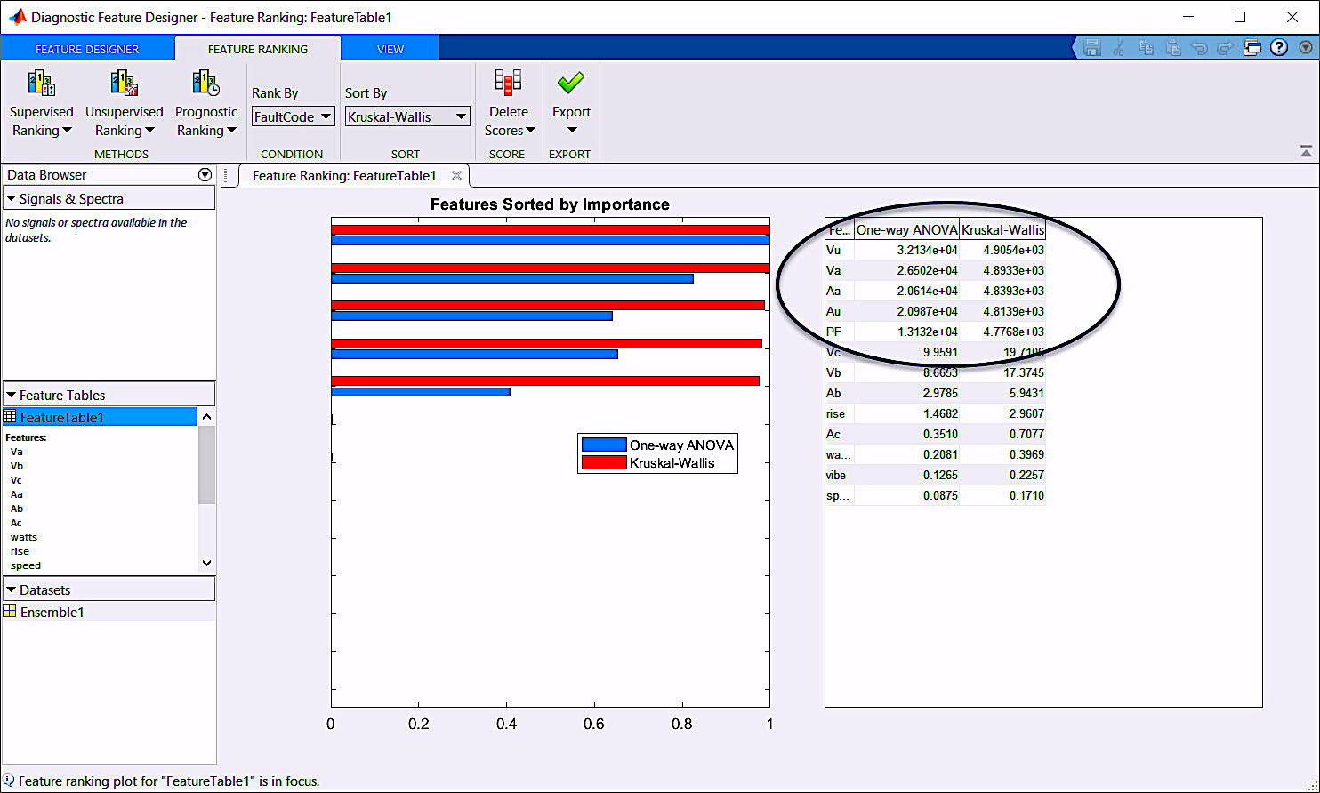The height and width of the screenshot is (793, 1320).
Task: Open Prognostic Ranking methods
Action: coord(206,105)
